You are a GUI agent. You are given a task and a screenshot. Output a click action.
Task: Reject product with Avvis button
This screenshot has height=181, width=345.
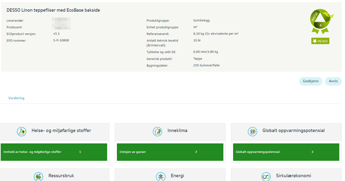[x=333, y=81]
